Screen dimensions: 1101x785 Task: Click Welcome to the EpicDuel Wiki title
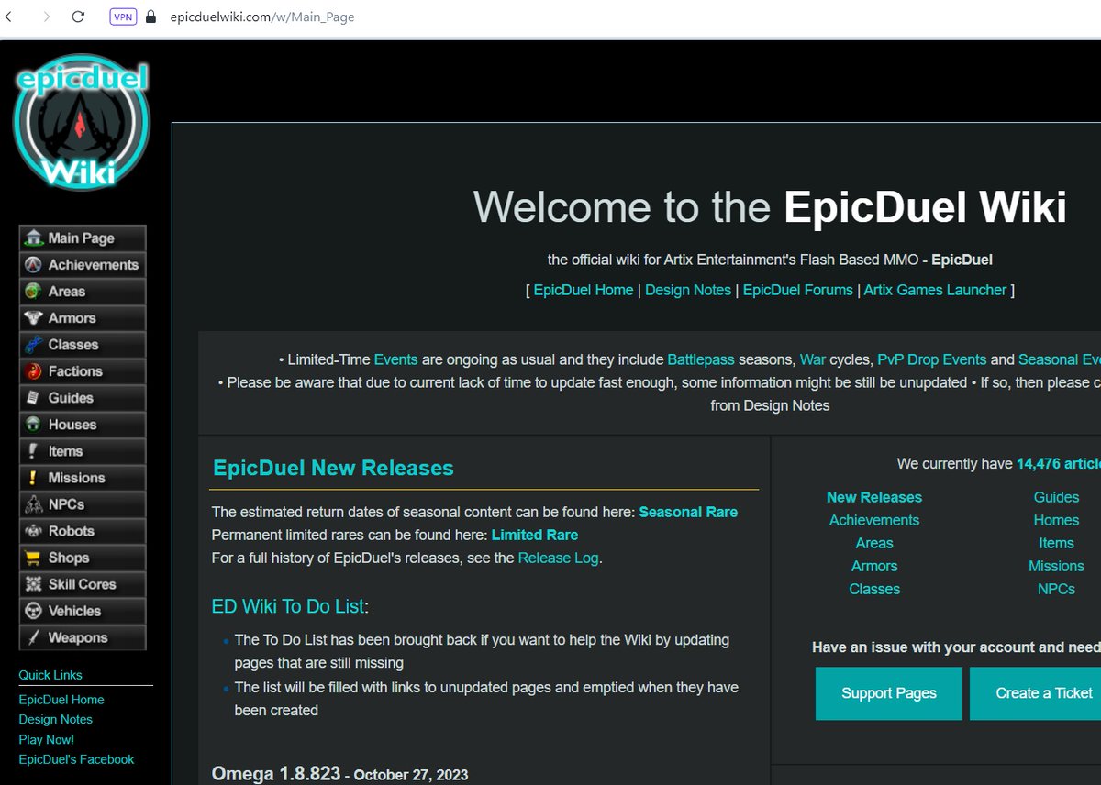pos(770,207)
